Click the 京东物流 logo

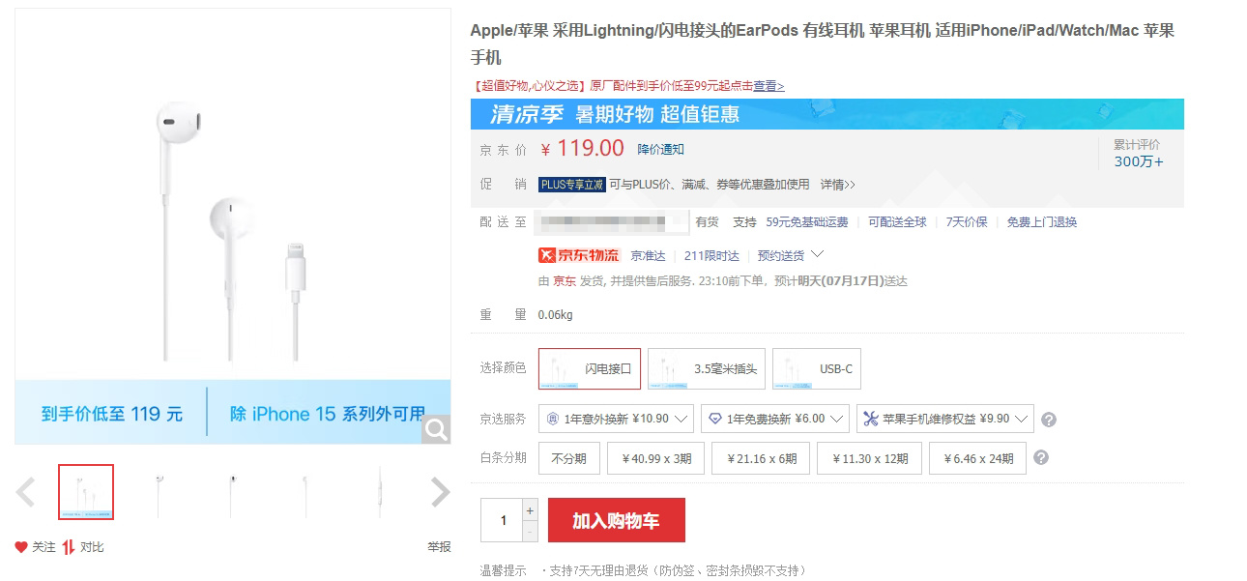tap(579, 255)
